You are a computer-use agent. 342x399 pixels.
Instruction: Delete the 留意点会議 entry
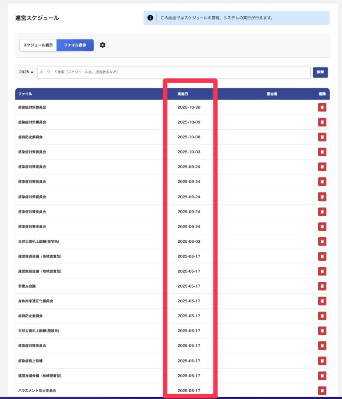click(x=322, y=286)
